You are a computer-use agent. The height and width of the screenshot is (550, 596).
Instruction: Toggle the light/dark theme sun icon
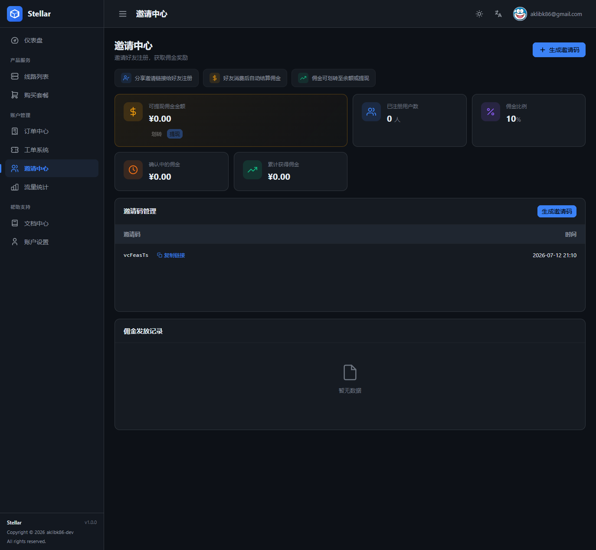[479, 14]
